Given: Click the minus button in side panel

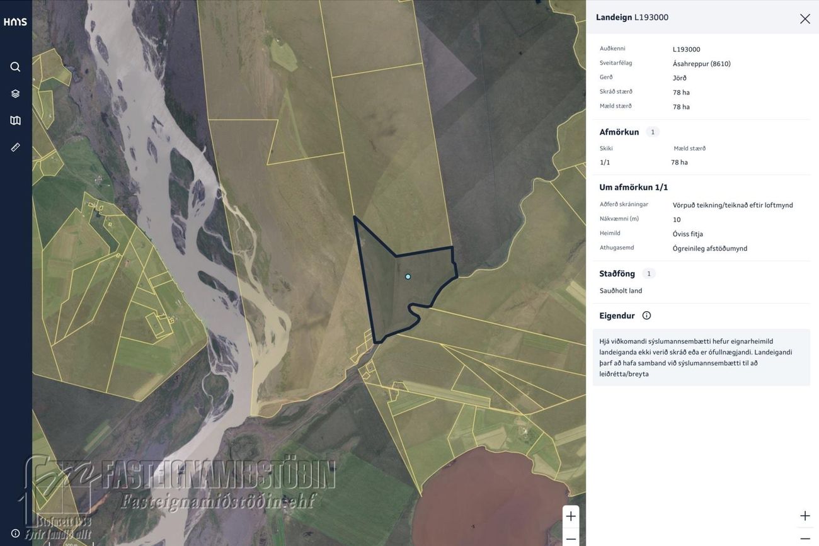Looking at the screenshot, I should 805,538.
